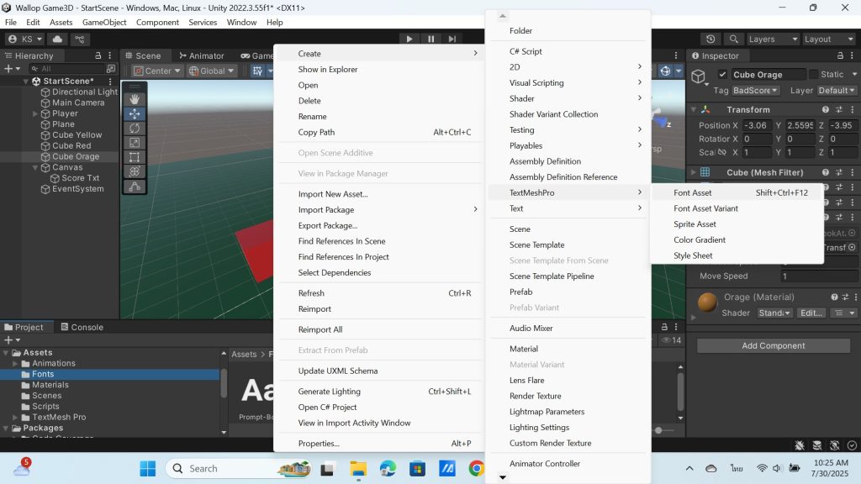This screenshot has width=861, height=484.
Task: Open StartScene three-dot options menu
Action: coord(110,82)
